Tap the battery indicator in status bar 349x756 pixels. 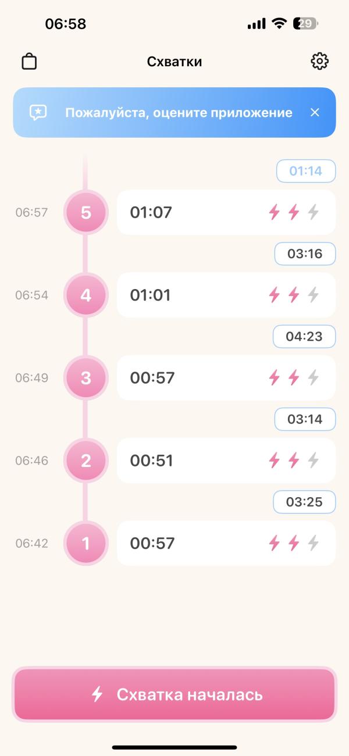(307, 24)
